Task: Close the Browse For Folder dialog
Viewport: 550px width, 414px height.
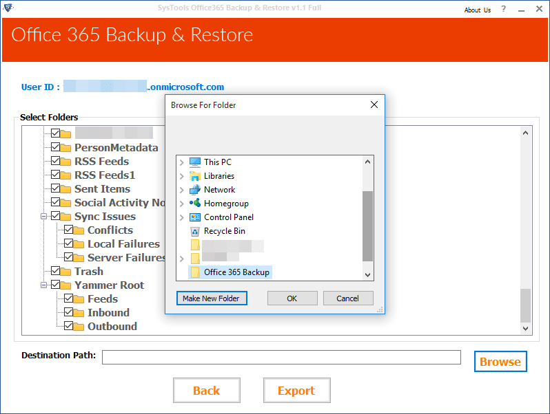Action: [x=374, y=105]
